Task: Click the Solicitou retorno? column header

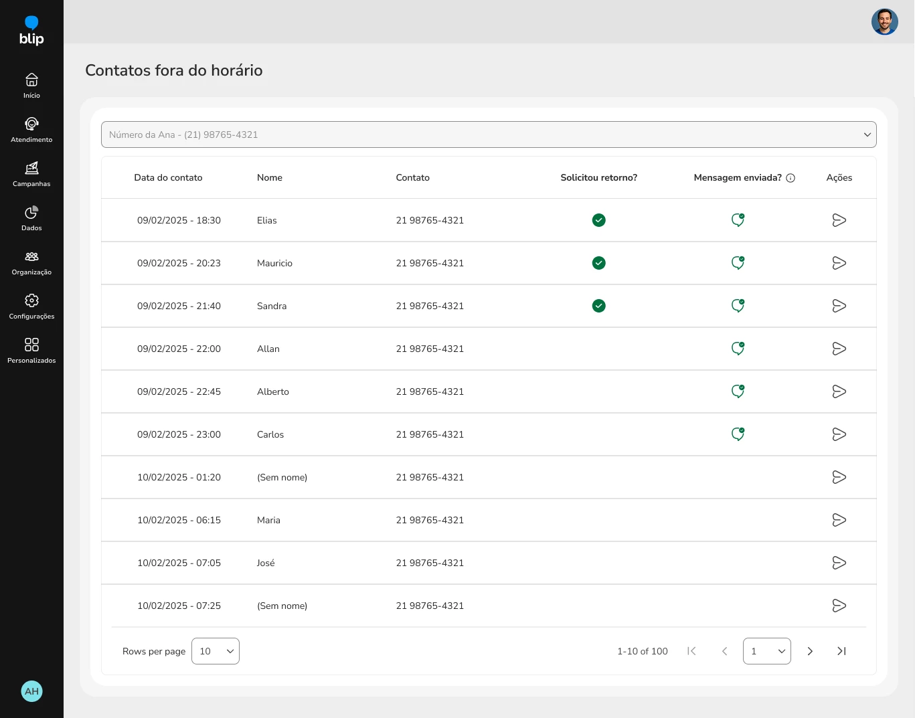Action: [x=599, y=178]
